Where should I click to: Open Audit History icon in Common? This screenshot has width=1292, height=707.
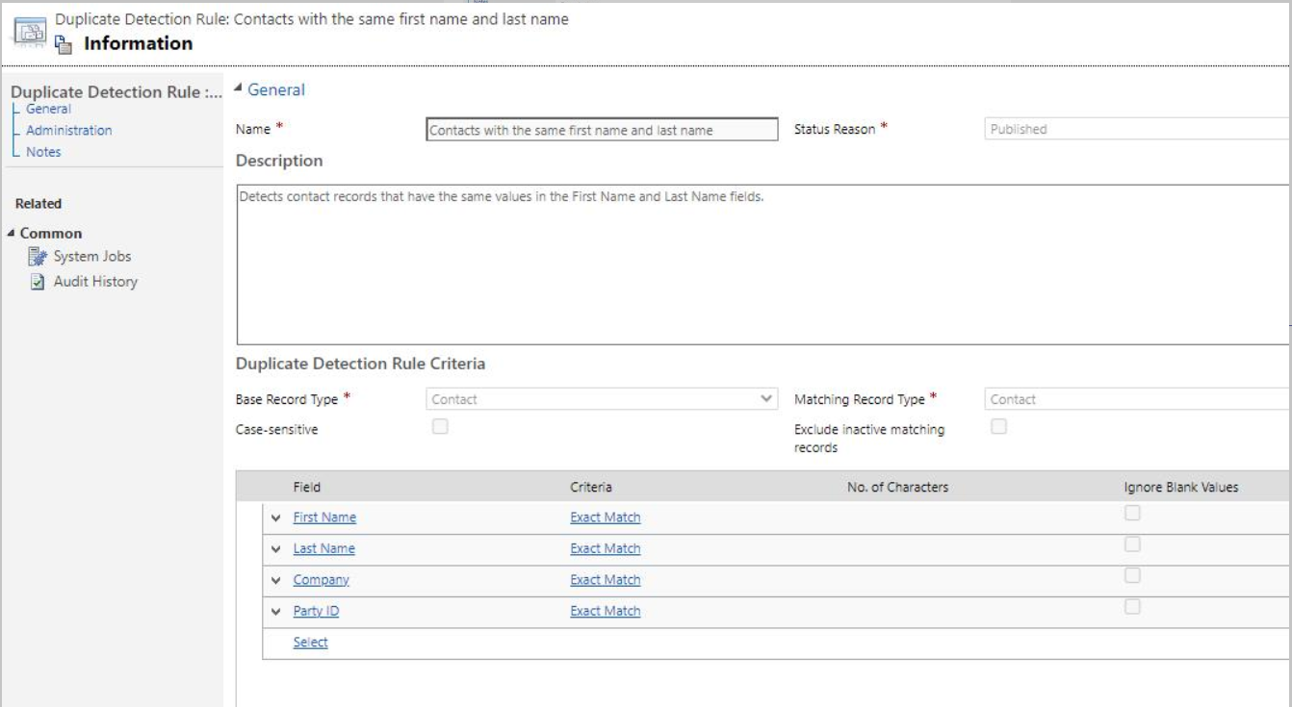point(38,282)
